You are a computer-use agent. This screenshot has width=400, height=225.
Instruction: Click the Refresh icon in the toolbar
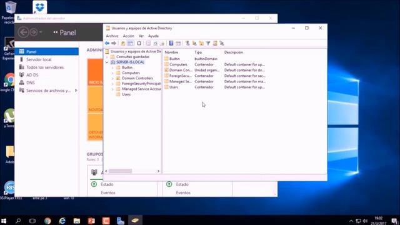click(155, 43)
